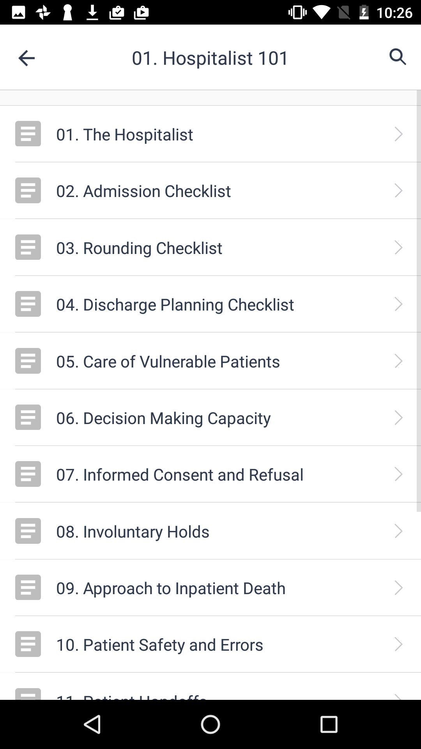Screen dimensions: 421x749
Task: Click document icon beside Involuntary Holds
Action: point(28,531)
